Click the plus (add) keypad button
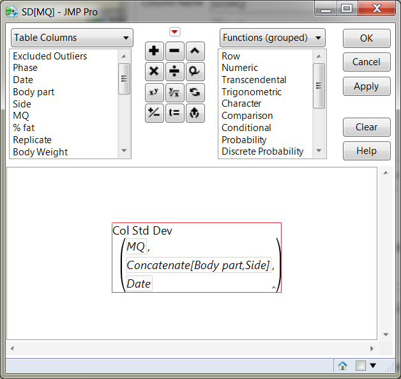Image resolution: width=401 pixels, height=379 pixels. pos(154,51)
